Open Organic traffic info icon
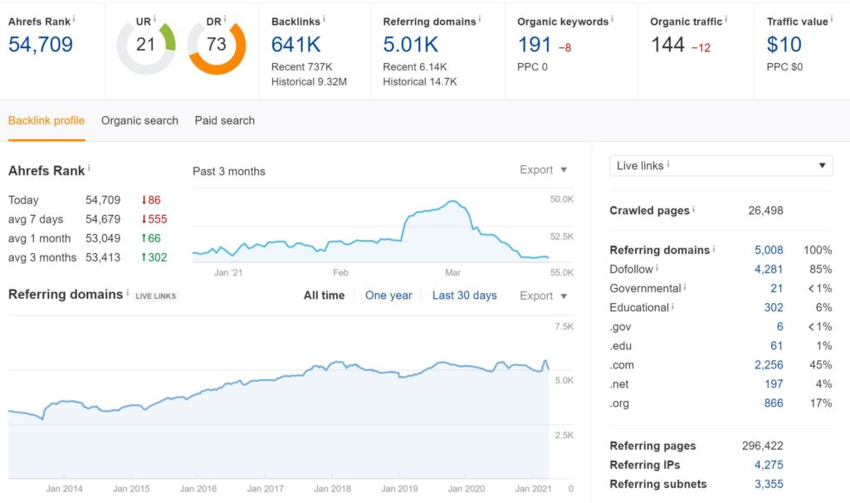 [x=726, y=19]
